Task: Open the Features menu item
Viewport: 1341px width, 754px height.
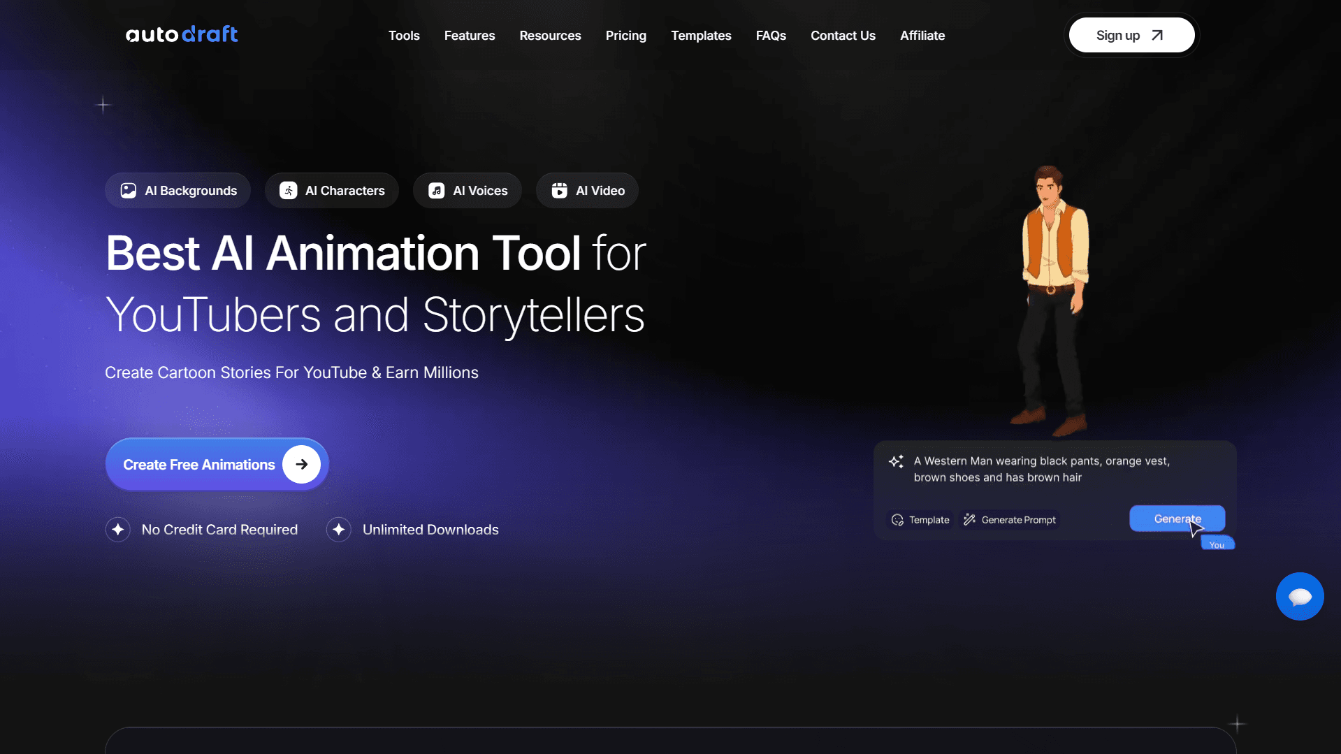Action: coord(470,36)
